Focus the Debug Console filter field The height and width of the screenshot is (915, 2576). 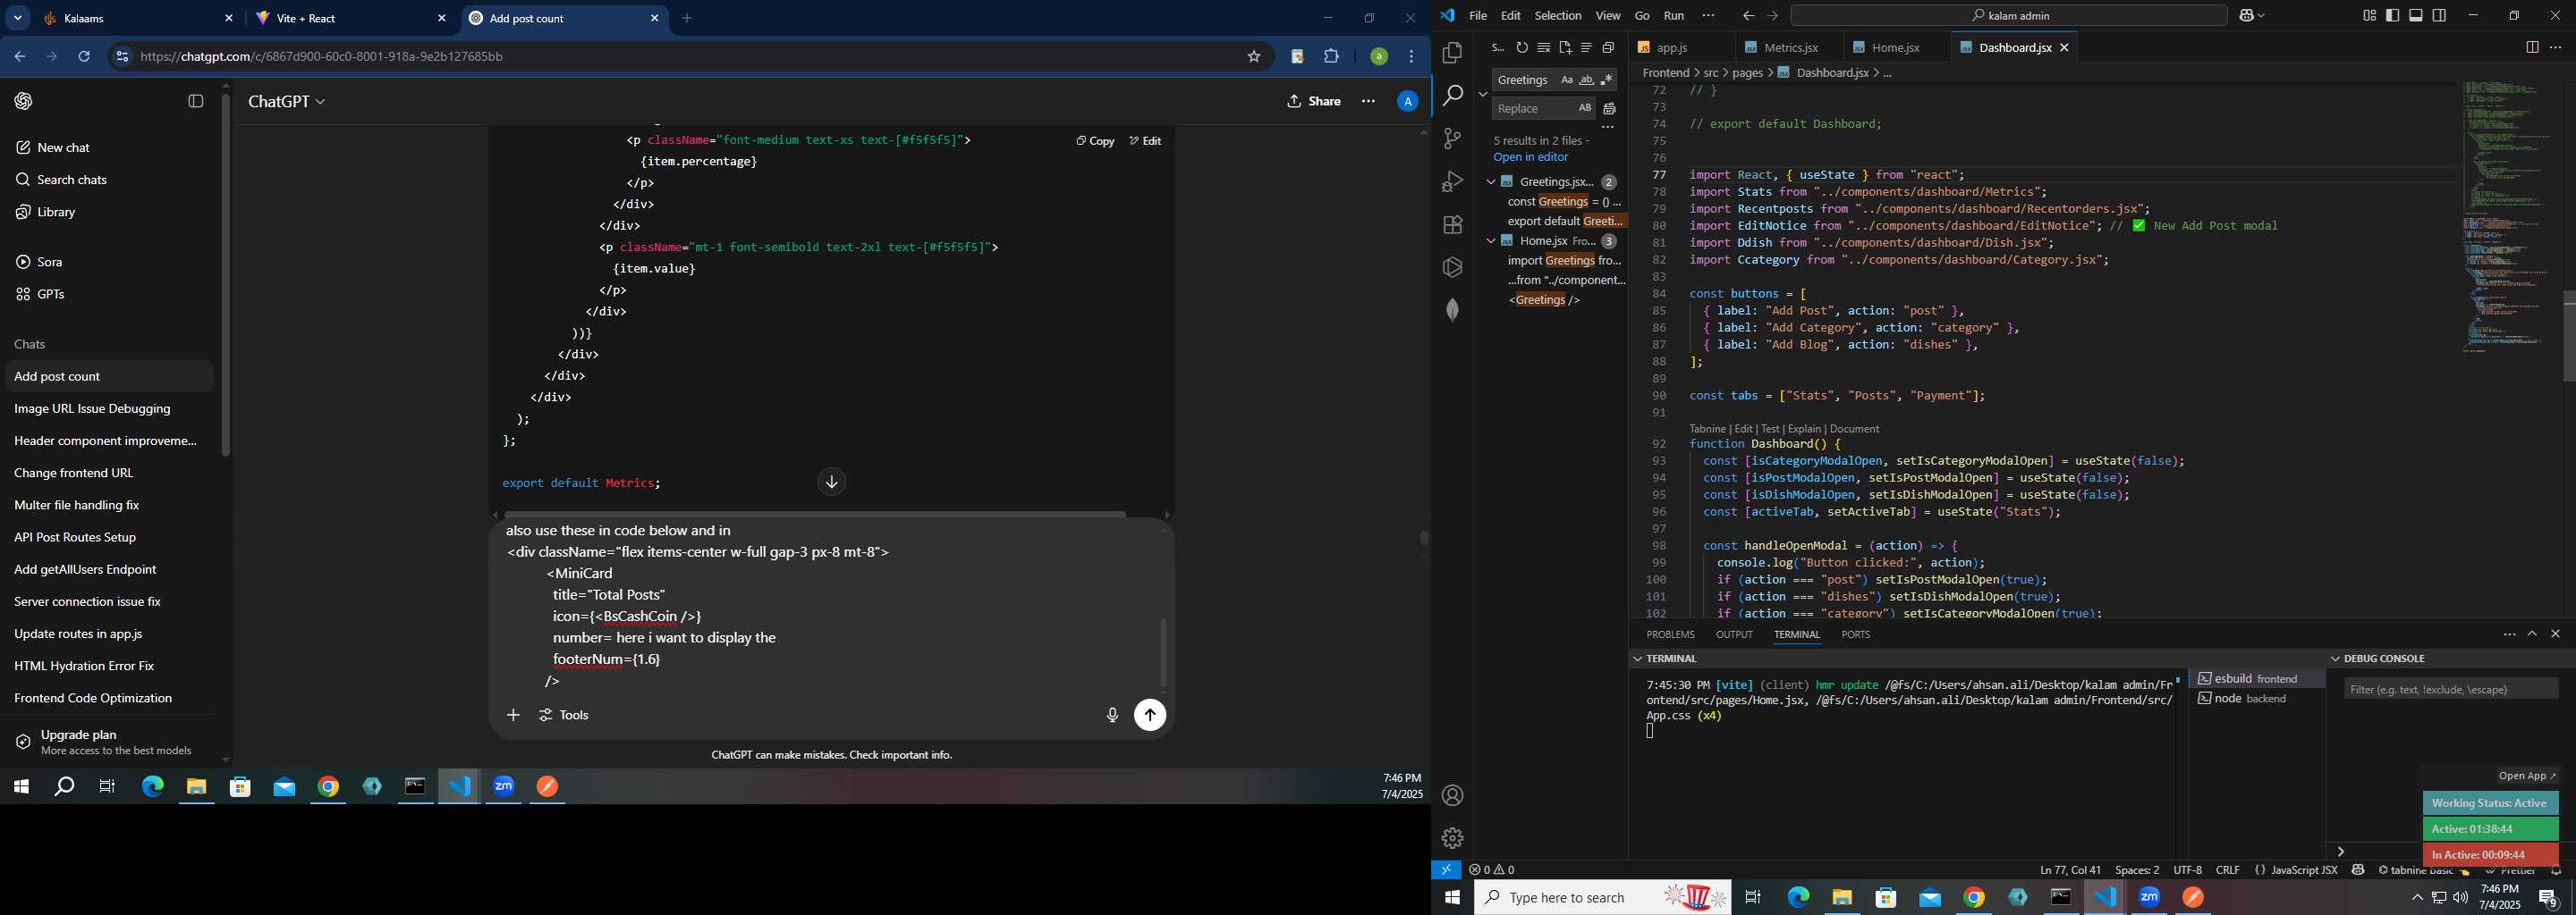tap(2451, 689)
